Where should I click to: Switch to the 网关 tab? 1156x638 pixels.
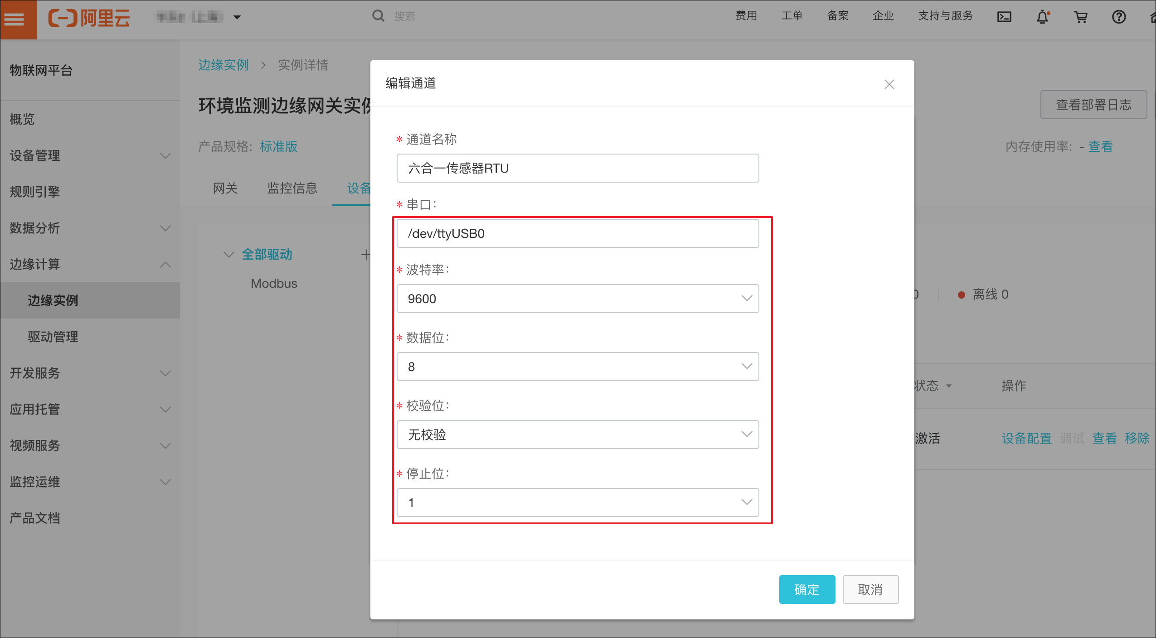pyautogui.click(x=225, y=188)
